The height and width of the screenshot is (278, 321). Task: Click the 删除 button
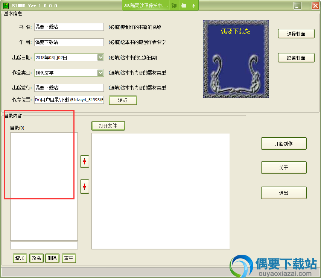point(52,258)
